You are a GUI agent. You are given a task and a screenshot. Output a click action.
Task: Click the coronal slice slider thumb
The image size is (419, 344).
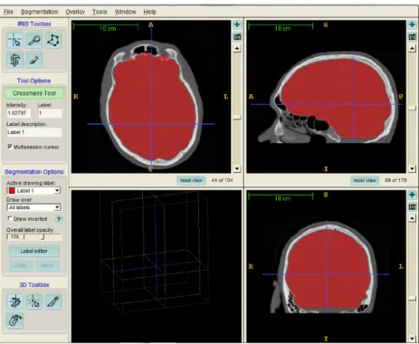coord(412,298)
